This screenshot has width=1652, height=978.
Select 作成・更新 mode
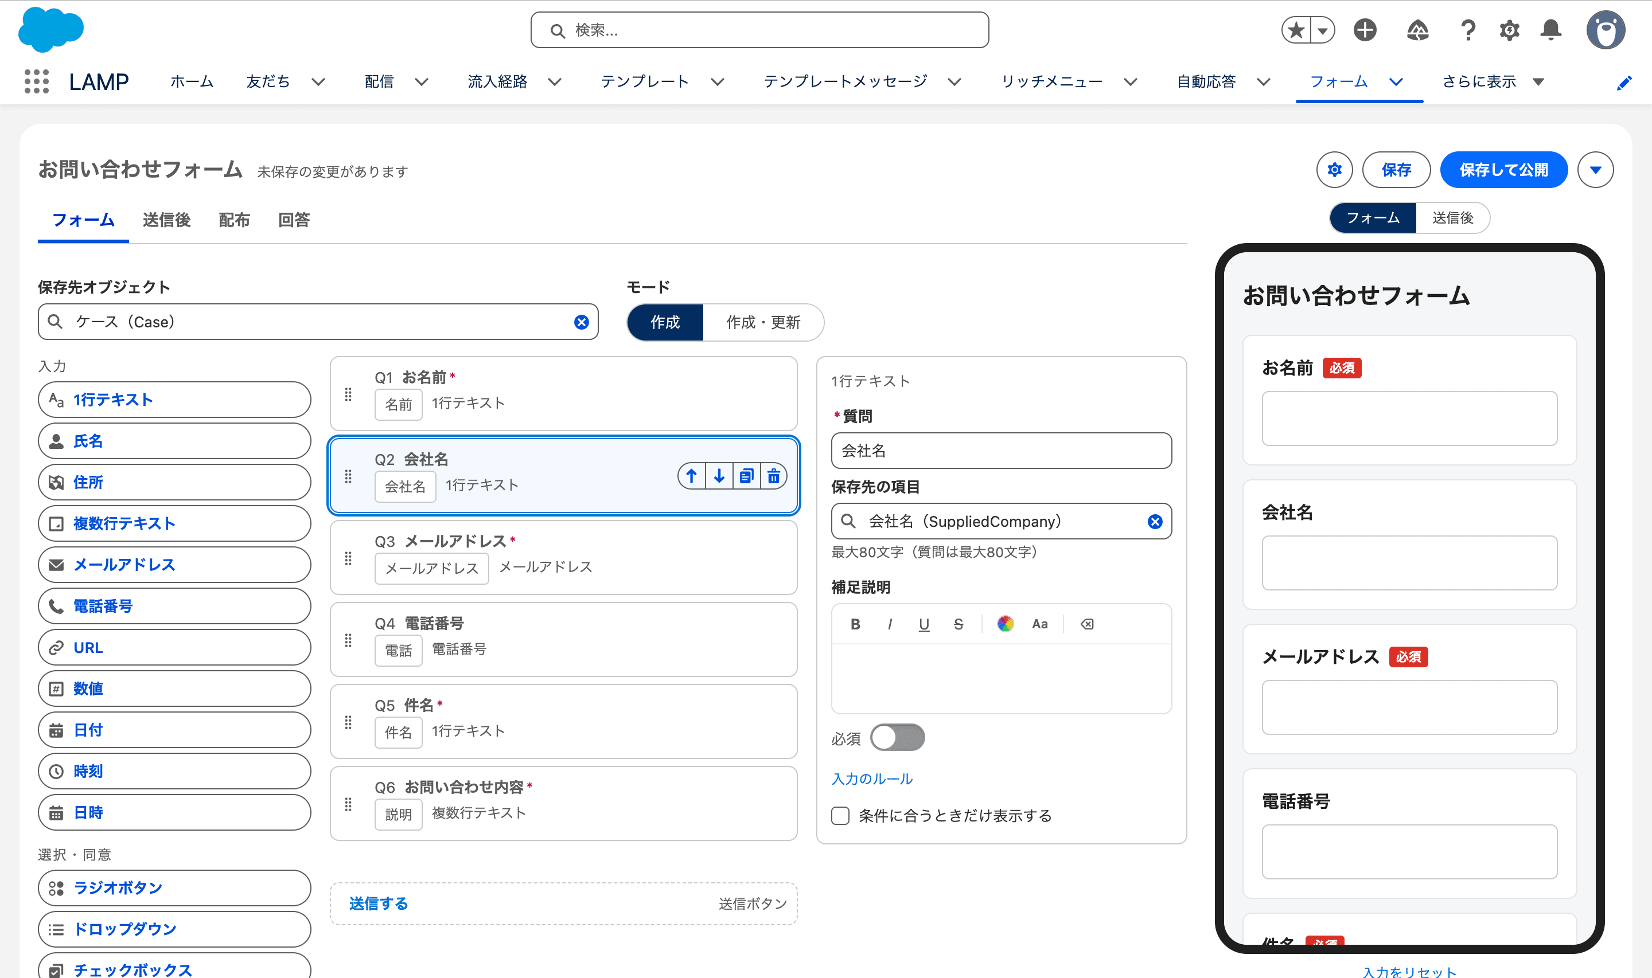point(763,322)
